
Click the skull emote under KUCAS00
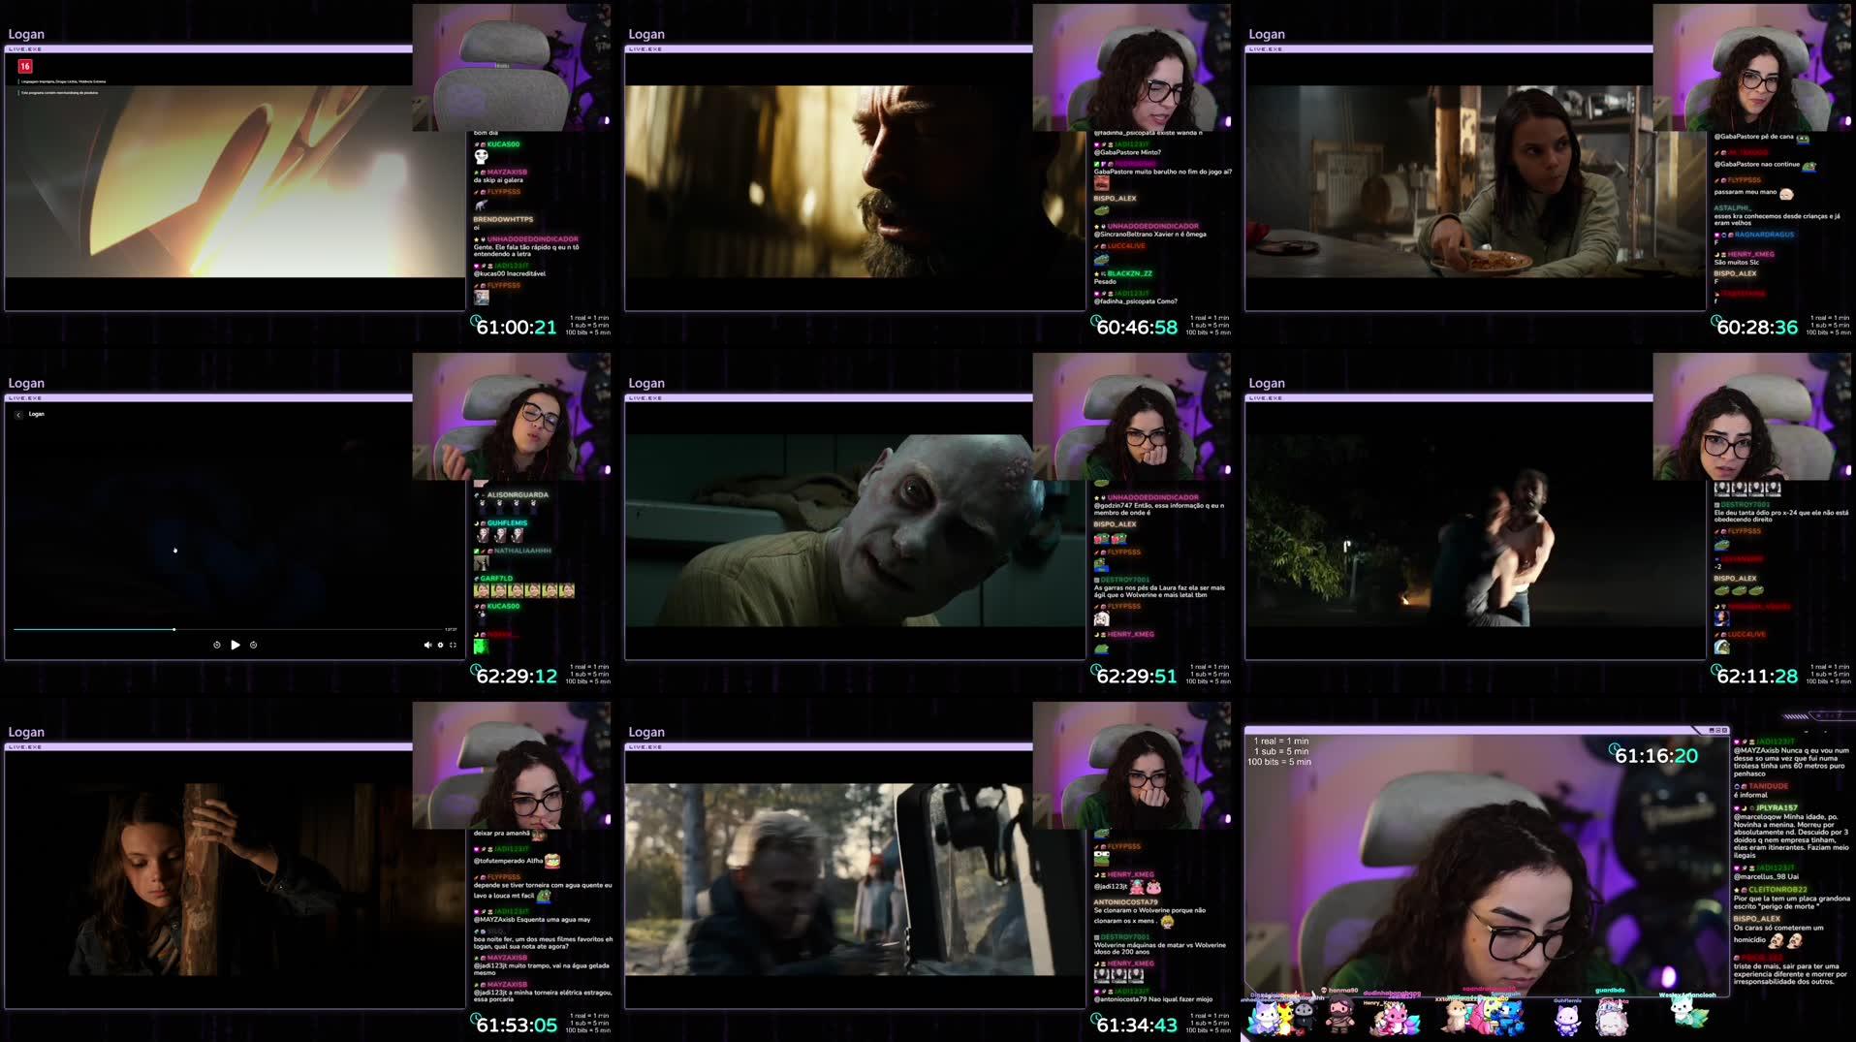click(x=481, y=157)
